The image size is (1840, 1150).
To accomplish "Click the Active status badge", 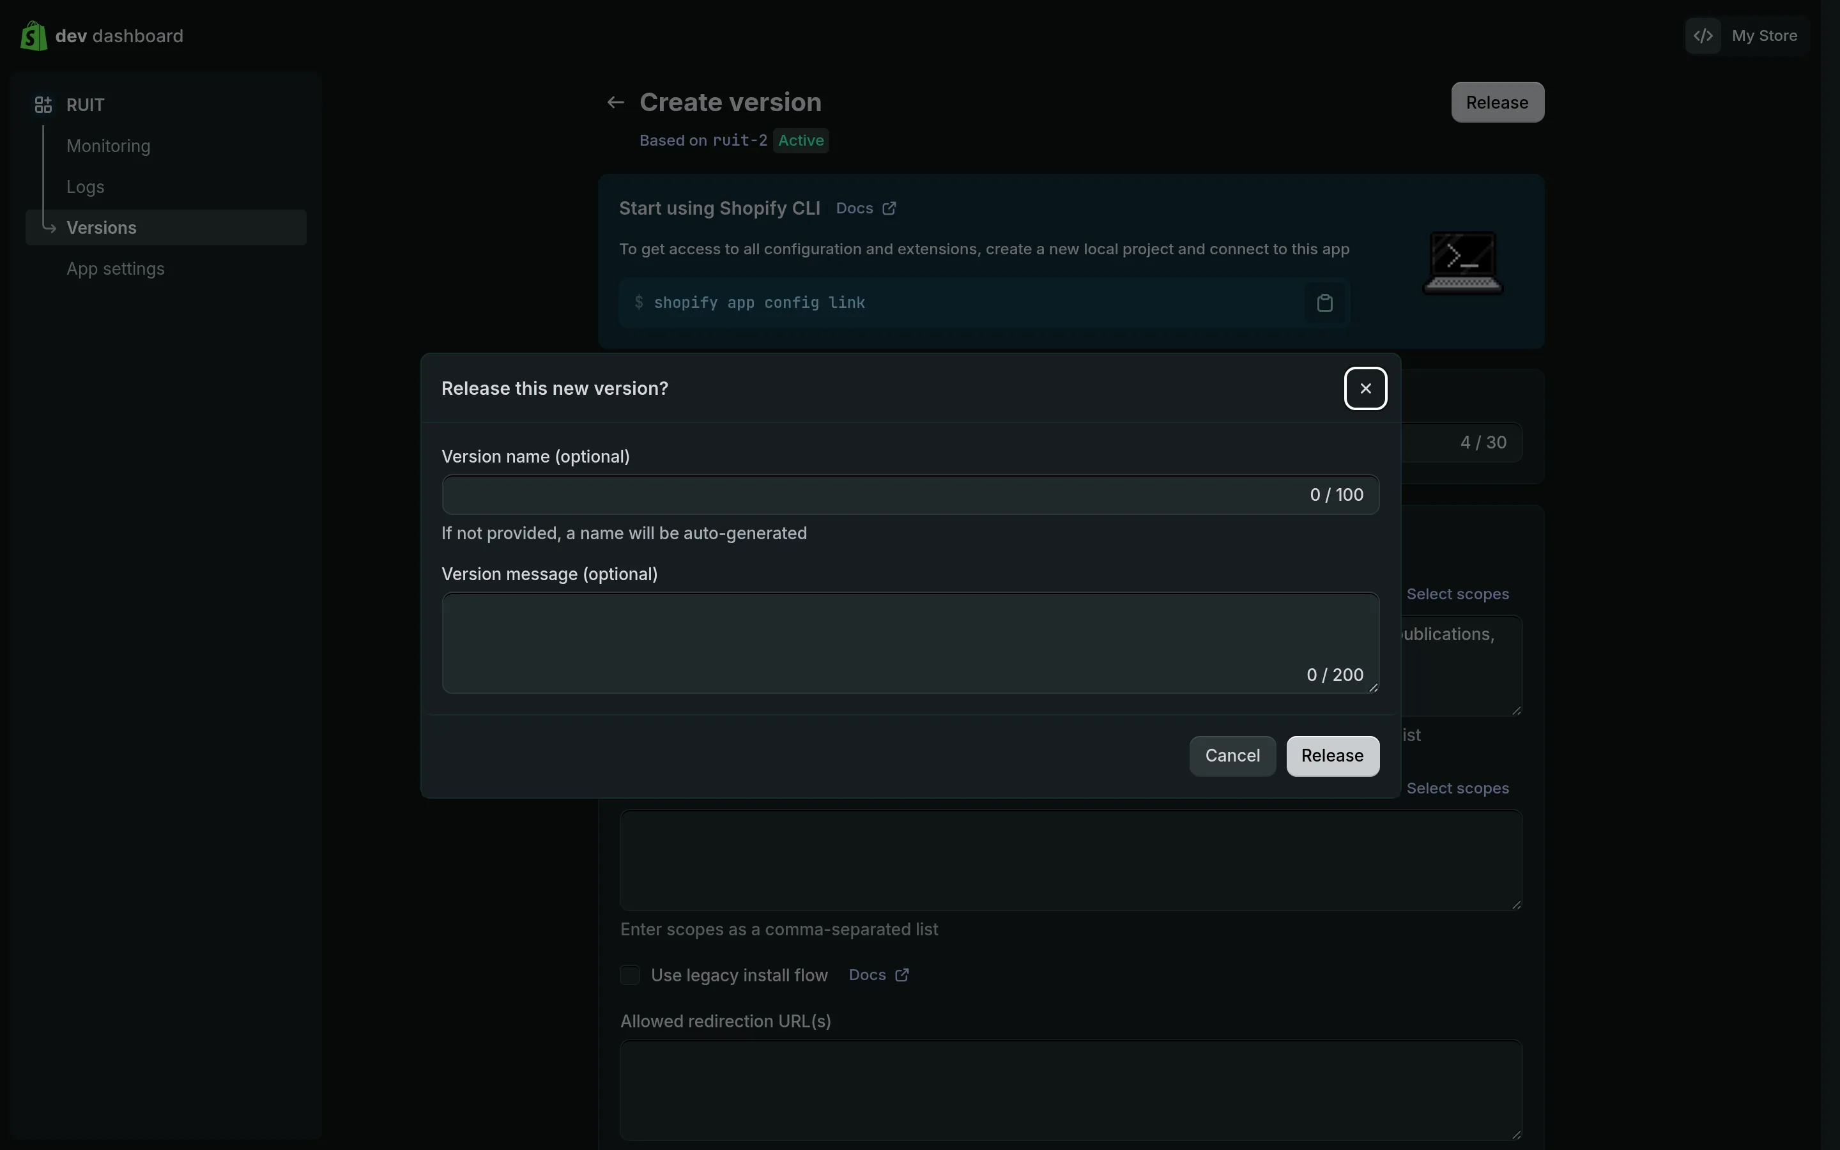I will (x=801, y=141).
